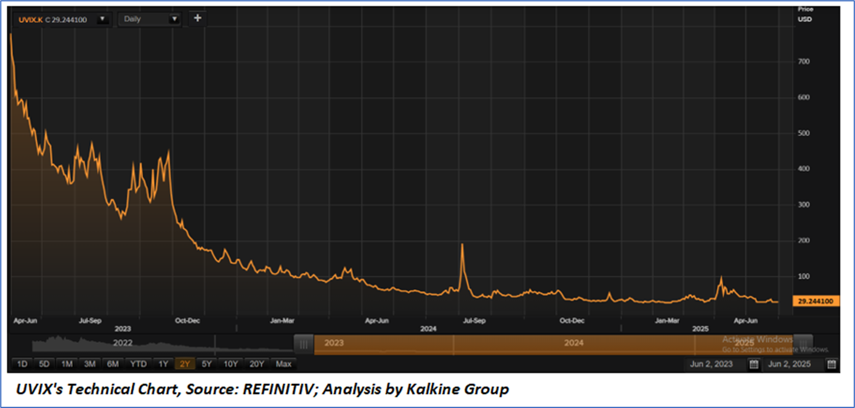Select the active 2Y time range
Image resolution: width=855 pixels, height=408 pixels.
point(185,364)
